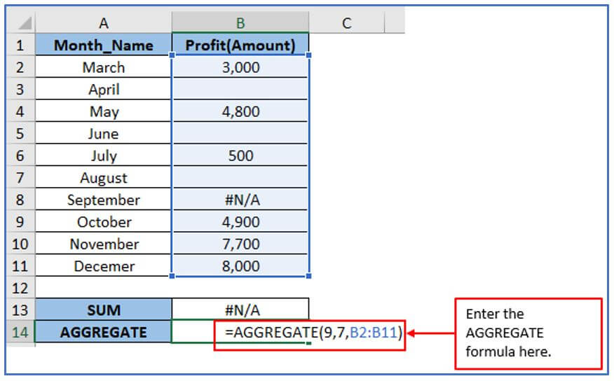Select column B header
Viewport: 614px width, 381px height.
click(240, 22)
